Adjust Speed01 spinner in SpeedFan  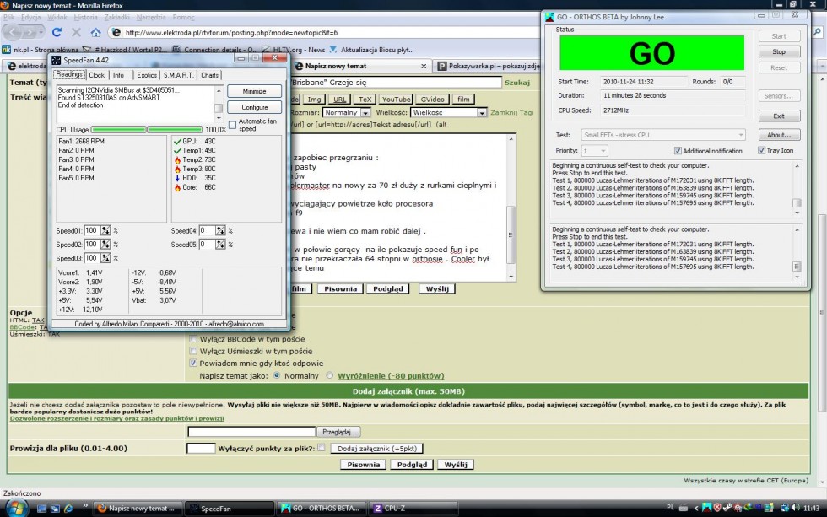tap(105, 230)
